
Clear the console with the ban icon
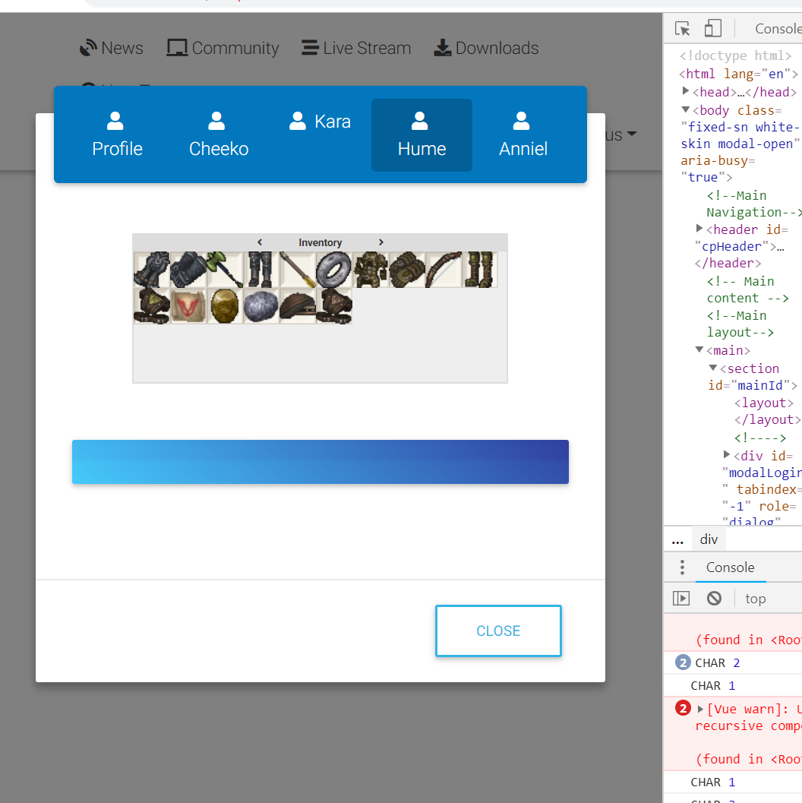pyautogui.click(x=714, y=599)
